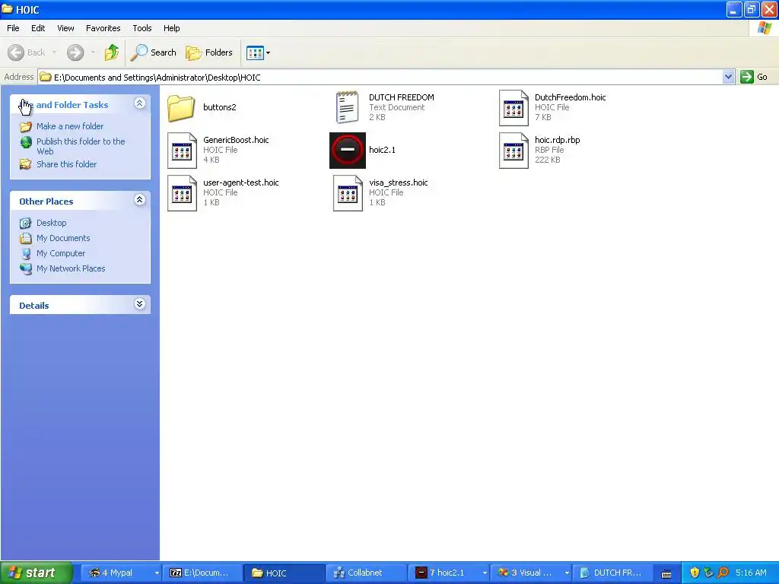Screen dimensions: 779x584
Task: Click the Share this folder icon
Action: [x=26, y=164]
